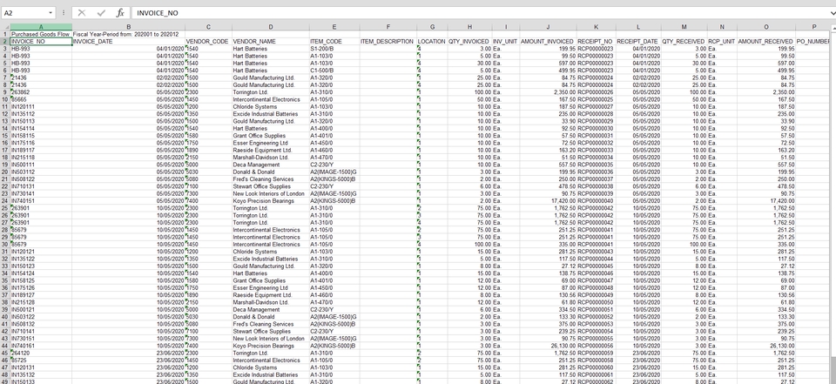Screen dimensions: 836x384
Task: Select Raeside Equipment Ltd. cell in row 17
Action: click(271, 150)
